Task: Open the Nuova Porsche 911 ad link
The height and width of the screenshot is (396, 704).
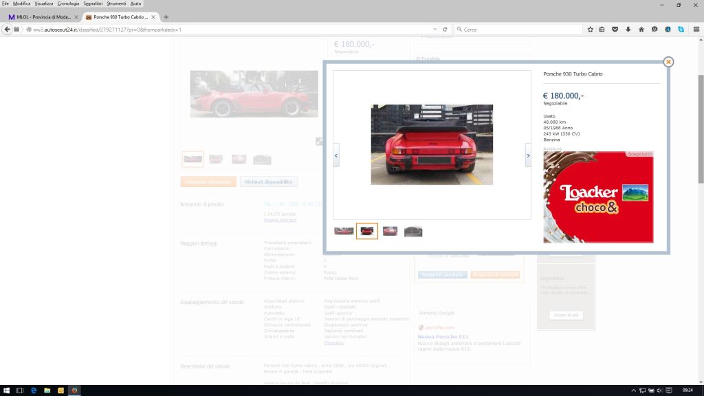Action: click(443, 337)
